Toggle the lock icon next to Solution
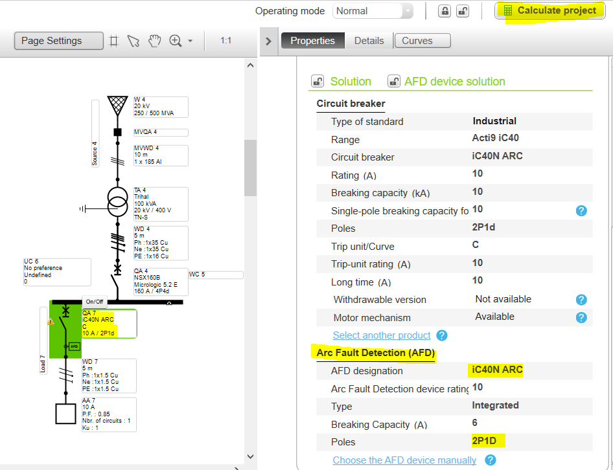This screenshot has width=613, height=470. tap(318, 82)
